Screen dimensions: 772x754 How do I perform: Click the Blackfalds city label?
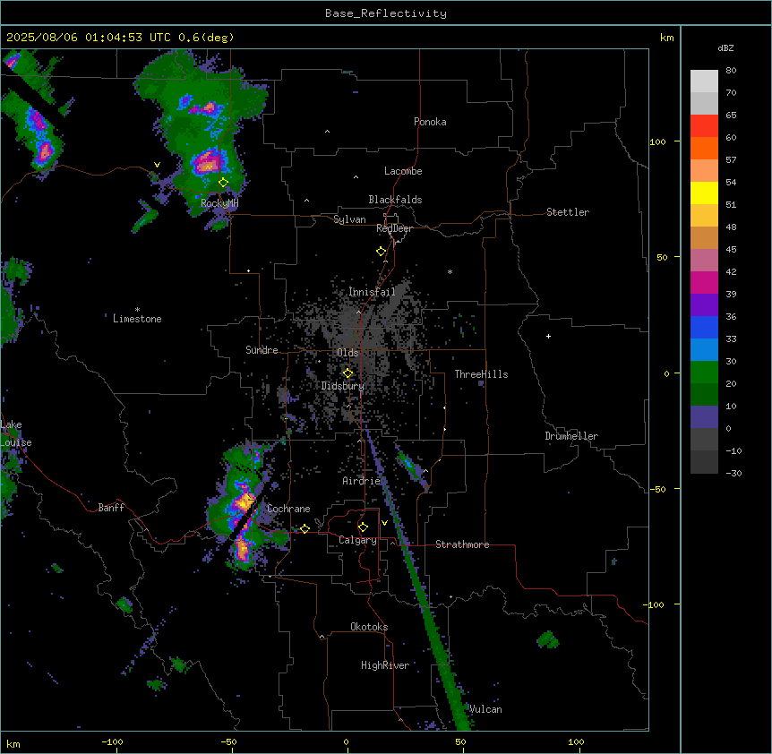395,200
